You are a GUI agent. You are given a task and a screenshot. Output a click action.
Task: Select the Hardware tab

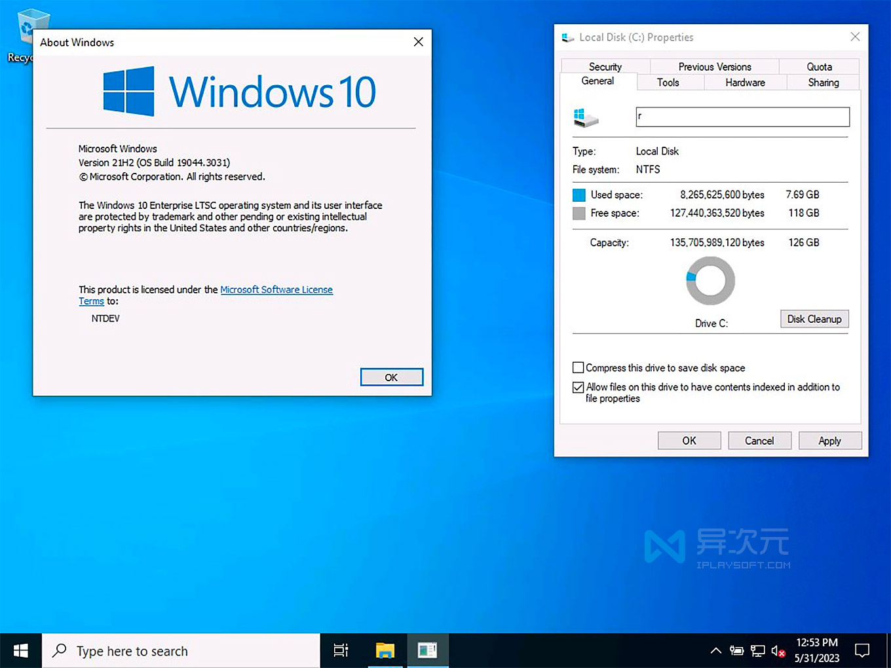pos(745,82)
